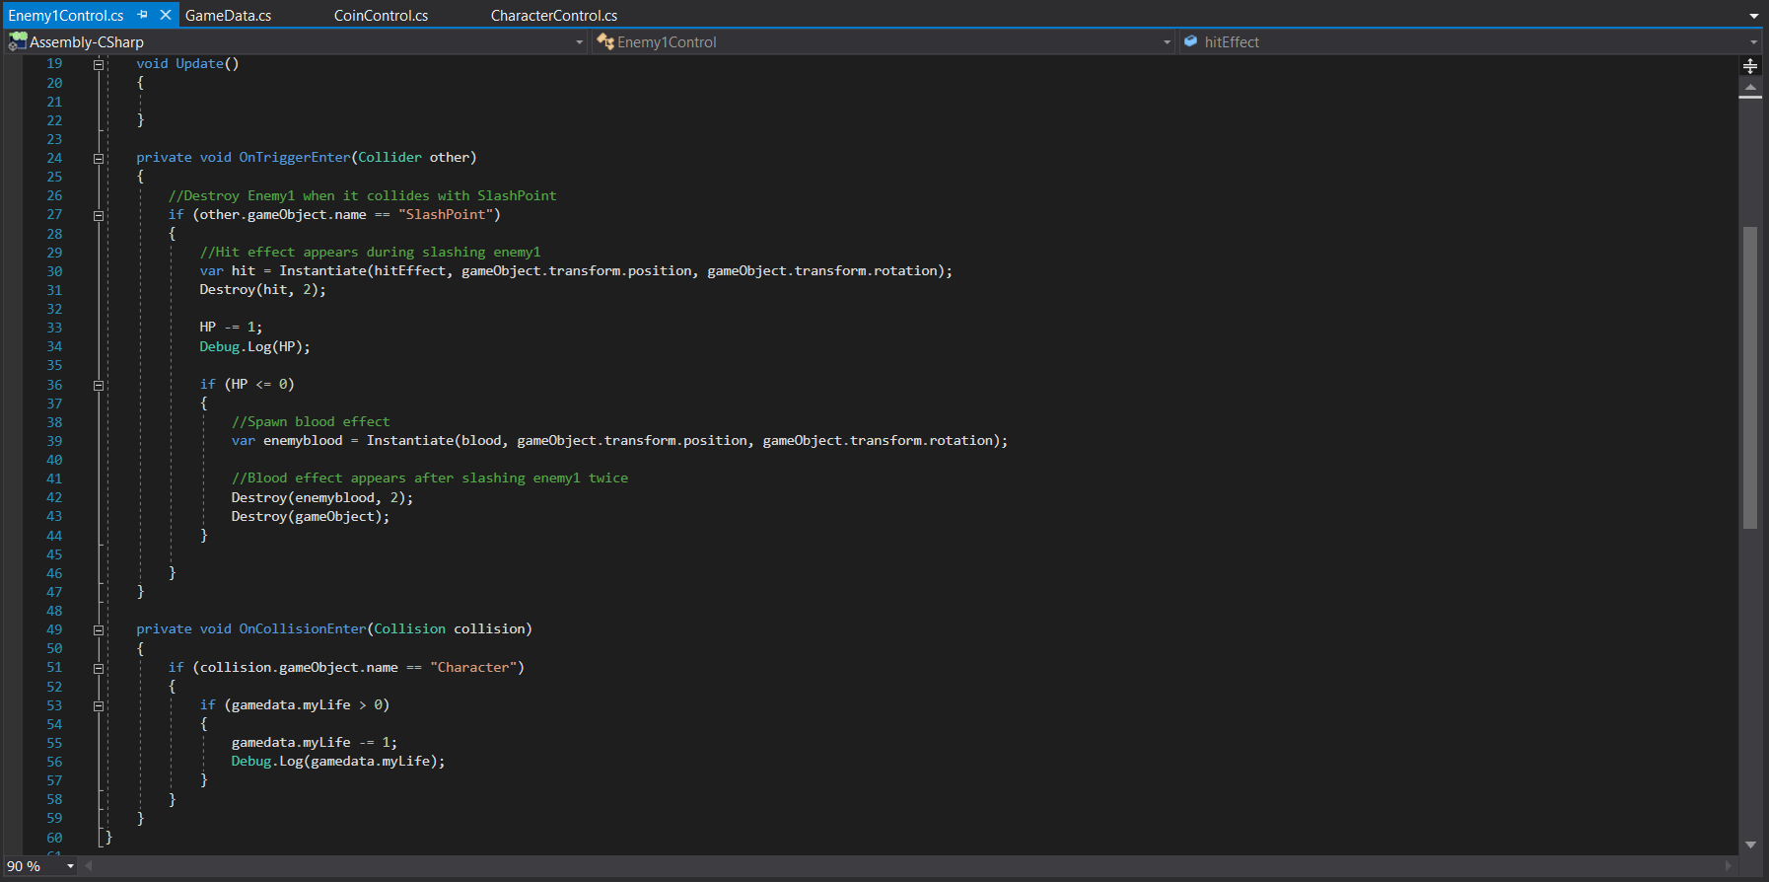This screenshot has width=1769, height=882.
Task: Open the document tab overflow dropdown arrow
Action: [1753, 16]
